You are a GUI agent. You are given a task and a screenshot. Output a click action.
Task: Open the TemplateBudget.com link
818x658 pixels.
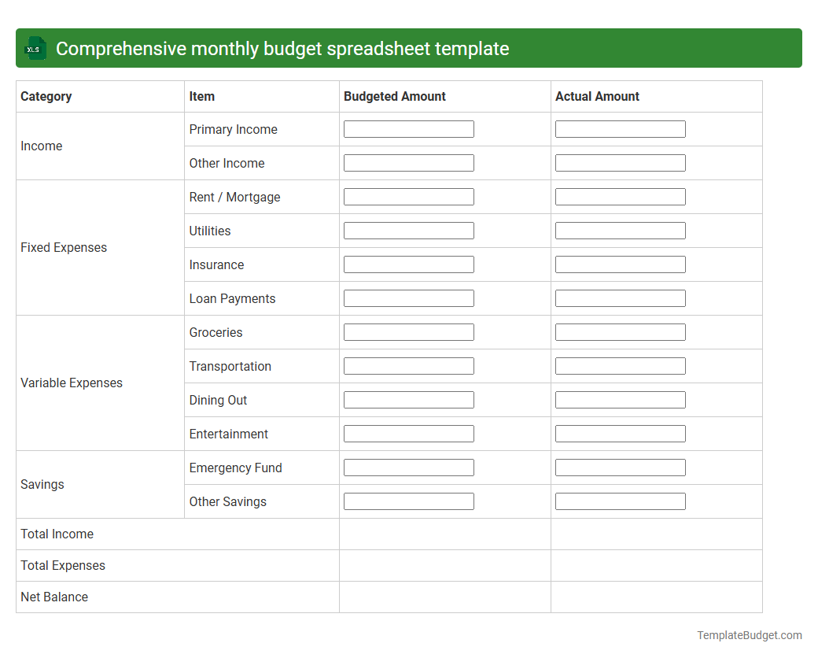[x=747, y=634]
